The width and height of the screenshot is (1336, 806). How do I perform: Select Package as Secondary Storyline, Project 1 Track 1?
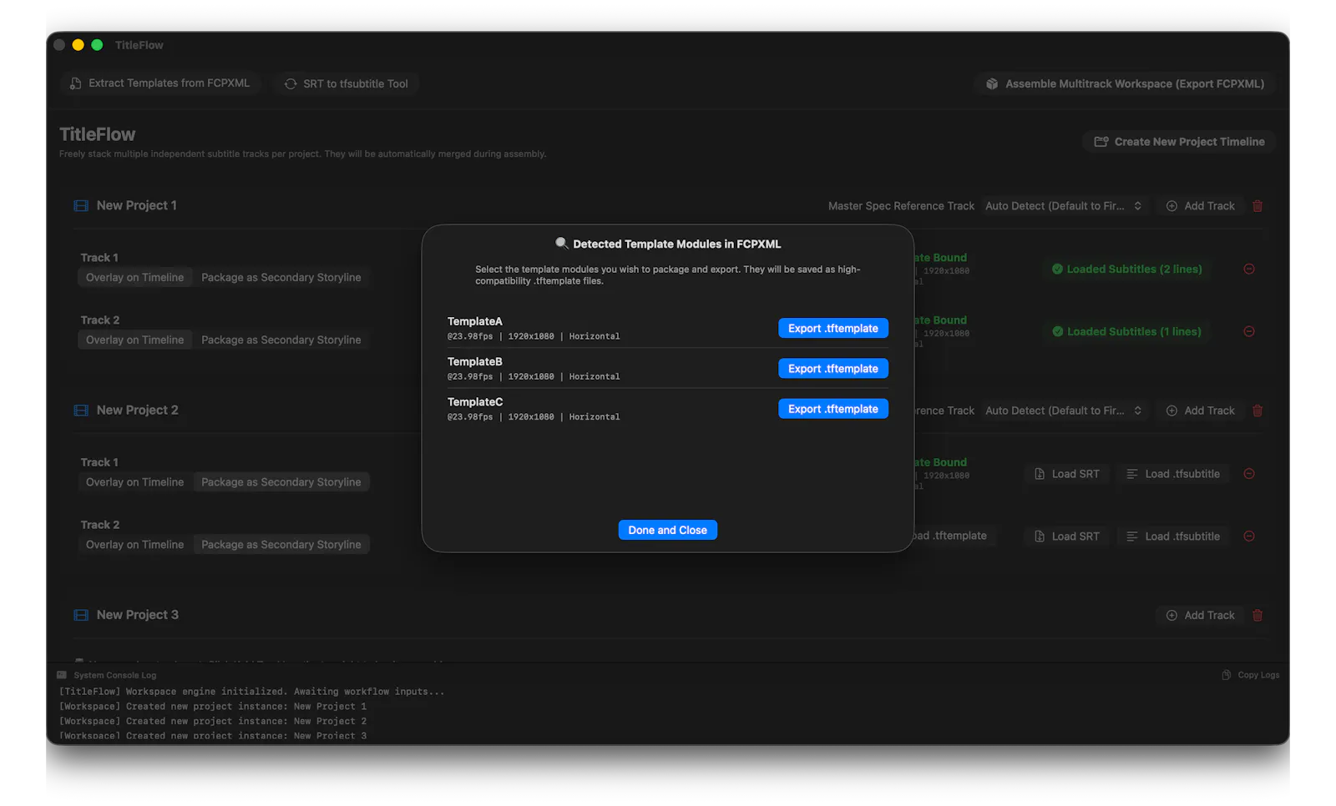pos(281,277)
